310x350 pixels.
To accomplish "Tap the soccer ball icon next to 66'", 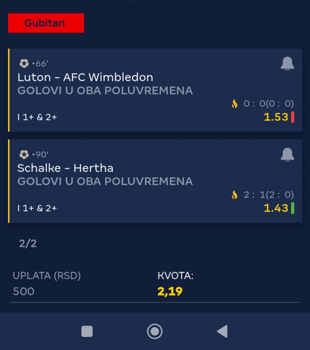I will (24, 63).
